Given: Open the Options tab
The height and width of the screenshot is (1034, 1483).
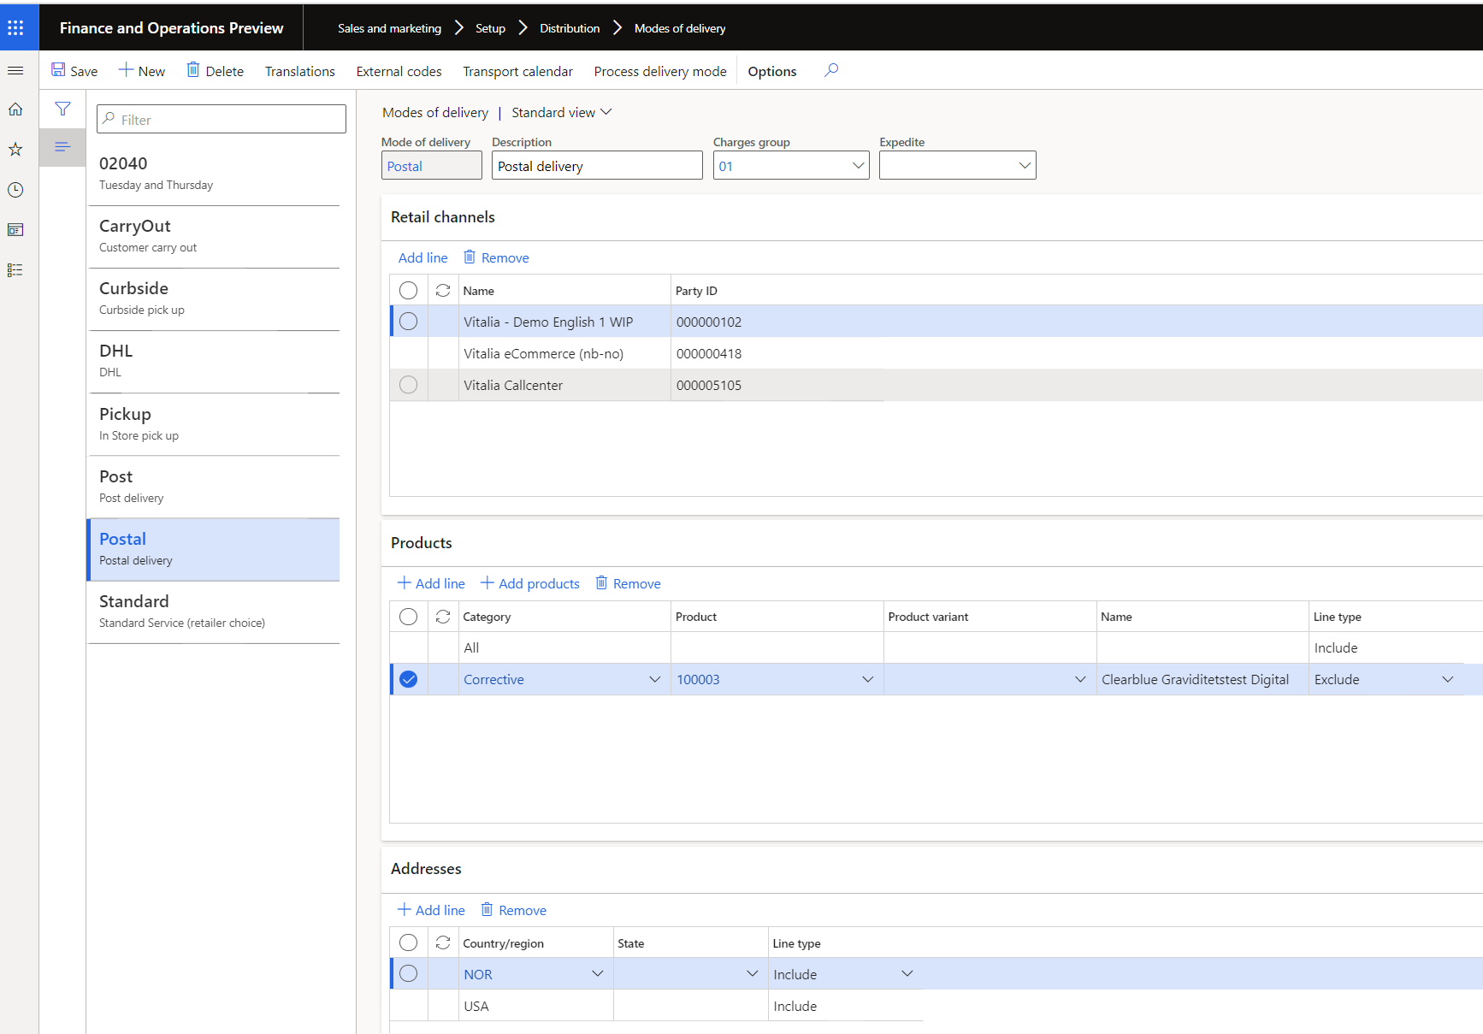Looking at the screenshot, I should click(771, 72).
